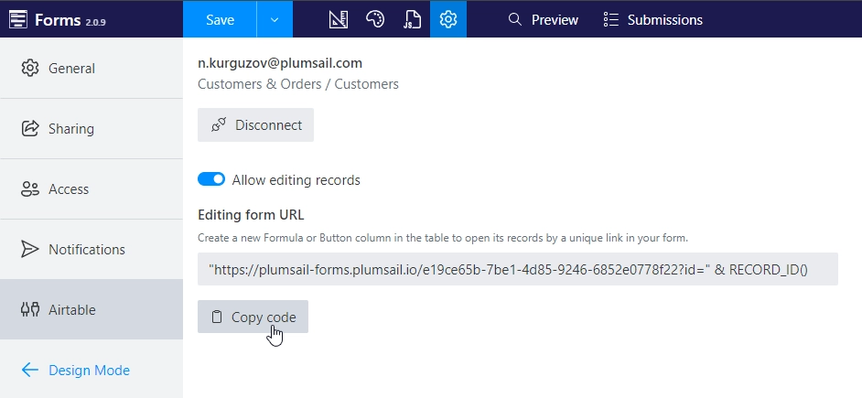Open the Notifications settings tab
The height and width of the screenshot is (398, 862).
pos(92,250)
